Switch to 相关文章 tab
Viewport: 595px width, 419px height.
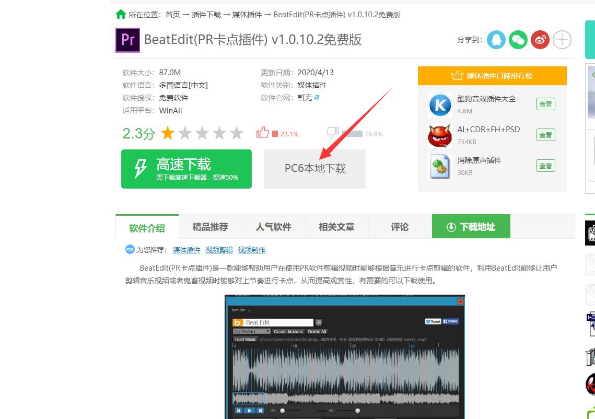click(x=336, y=227)
